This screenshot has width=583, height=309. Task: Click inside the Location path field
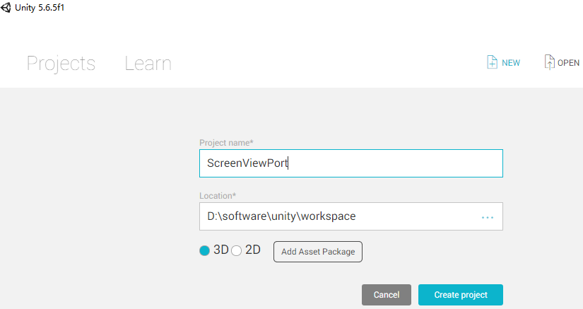tap(351, 216)
